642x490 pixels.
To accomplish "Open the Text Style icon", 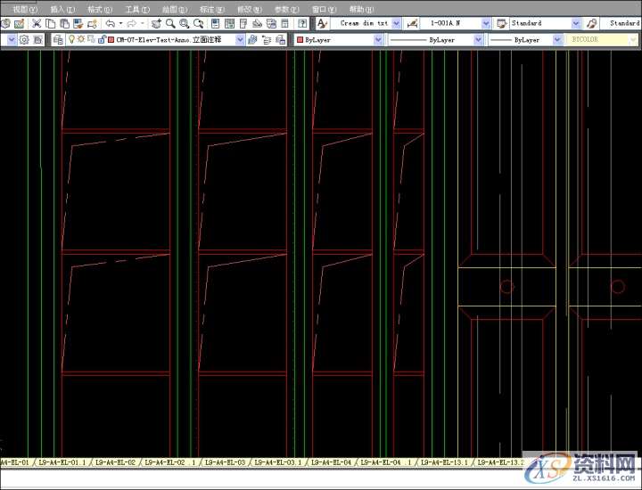I will tap(323, 23).
